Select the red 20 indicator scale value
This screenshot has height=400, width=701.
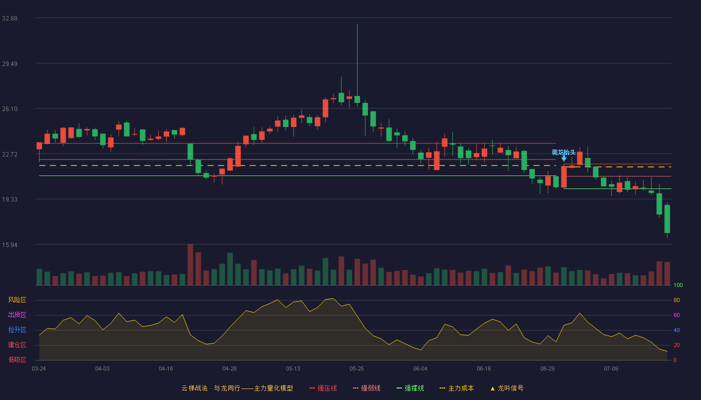[x=676, y=345]
